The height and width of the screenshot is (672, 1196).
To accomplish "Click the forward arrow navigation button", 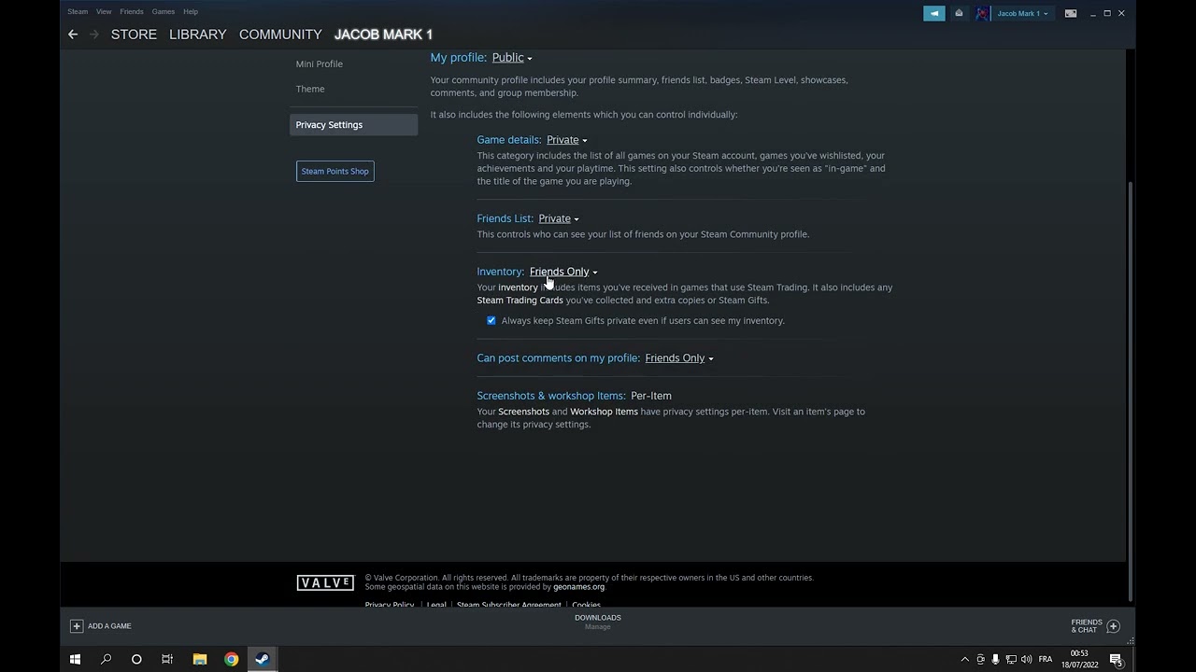I will tap(93, 35).
